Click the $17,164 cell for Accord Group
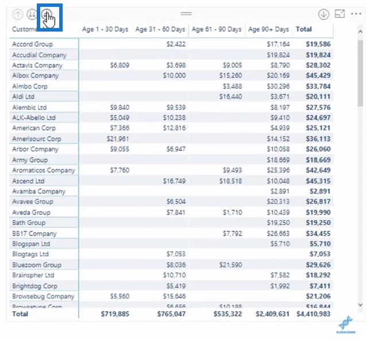Image resolution: width=366 pixels, height=340 pixels. (x=278, y=44)
